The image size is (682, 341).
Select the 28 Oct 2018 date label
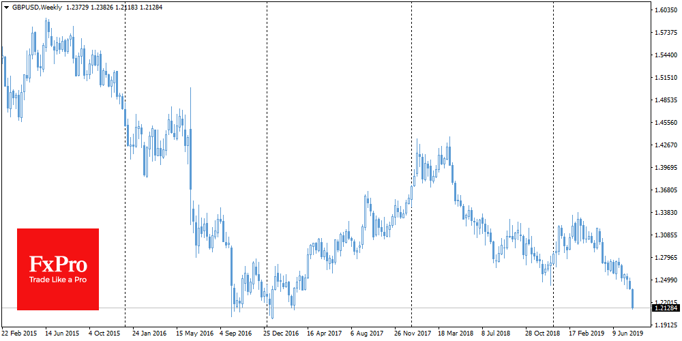click(544, 334)
